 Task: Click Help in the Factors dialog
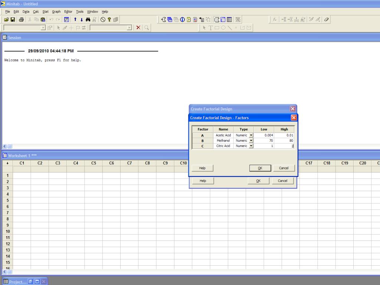[x=202, y=168]
